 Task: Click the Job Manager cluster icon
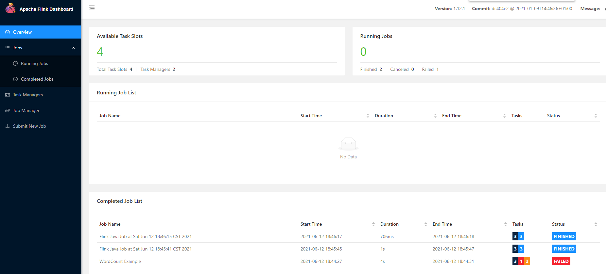pos(8,110)
